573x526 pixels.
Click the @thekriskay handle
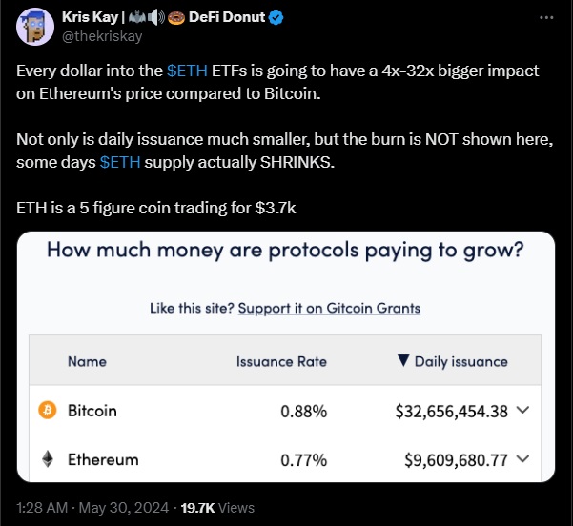[100, 36]
